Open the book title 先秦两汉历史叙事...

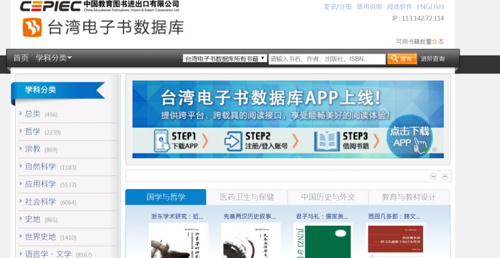249,216
